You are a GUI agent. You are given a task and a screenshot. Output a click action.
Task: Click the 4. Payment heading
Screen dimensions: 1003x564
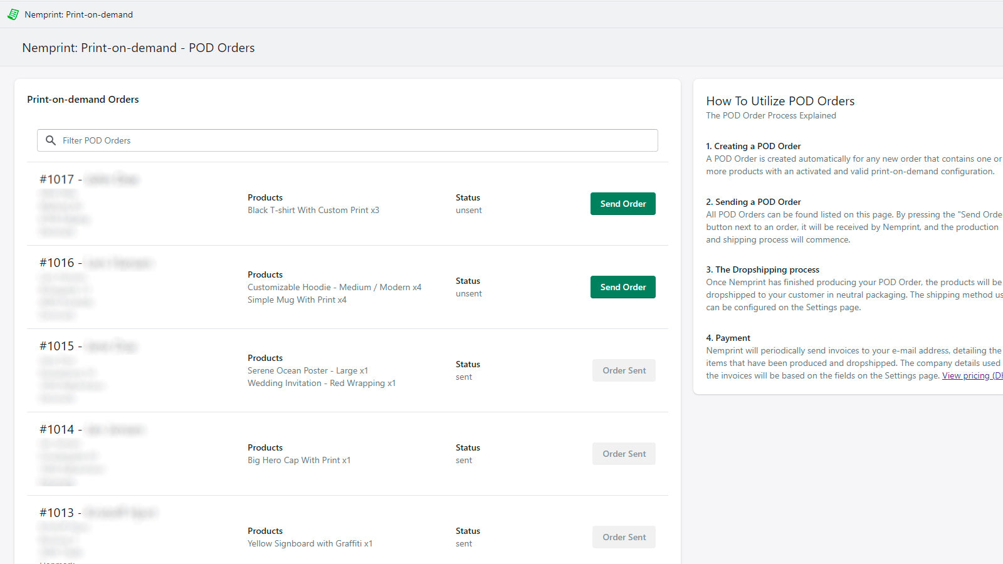[x=728, y=338]
